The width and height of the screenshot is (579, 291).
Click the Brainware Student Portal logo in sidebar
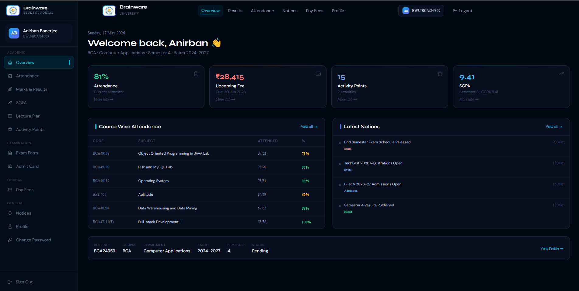13,10
